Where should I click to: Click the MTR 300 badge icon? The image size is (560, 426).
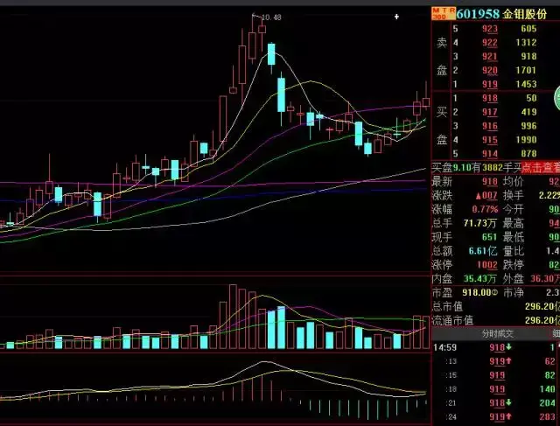(438, 14)
